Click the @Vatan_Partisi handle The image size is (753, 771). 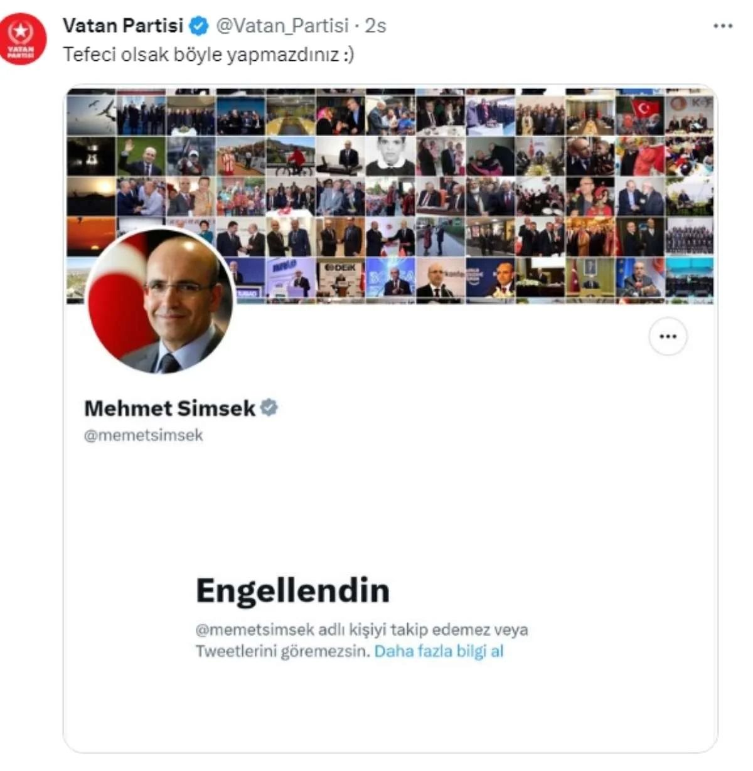point(282,26)
